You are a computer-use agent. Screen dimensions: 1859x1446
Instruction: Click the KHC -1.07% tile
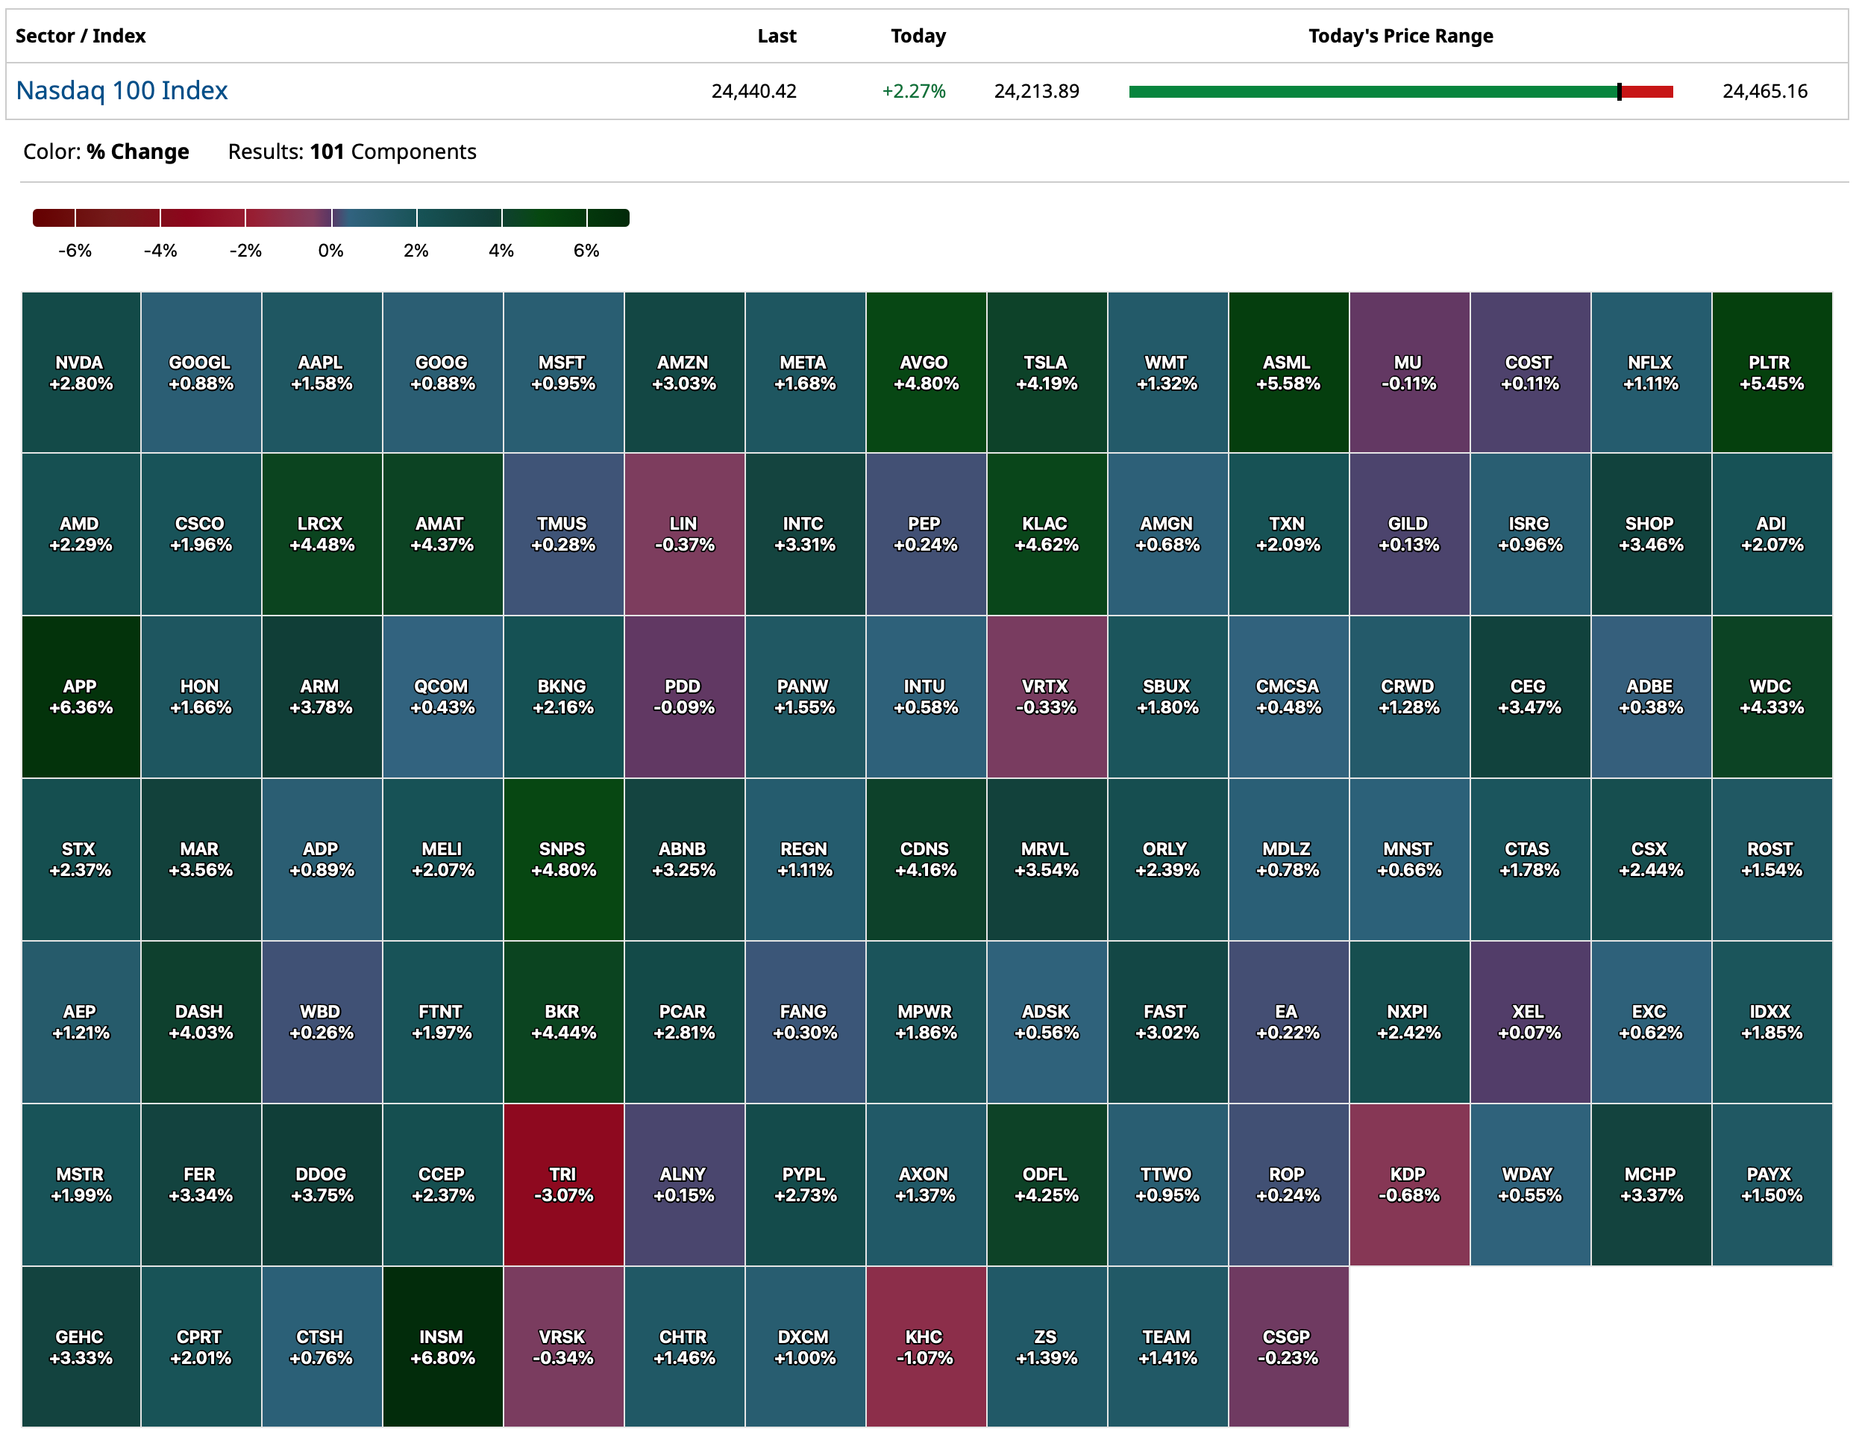click(925, 1346)
